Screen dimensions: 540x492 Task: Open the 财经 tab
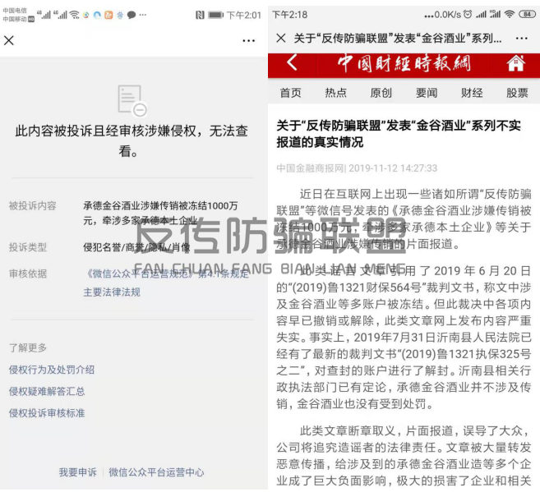tap(471, 93)
